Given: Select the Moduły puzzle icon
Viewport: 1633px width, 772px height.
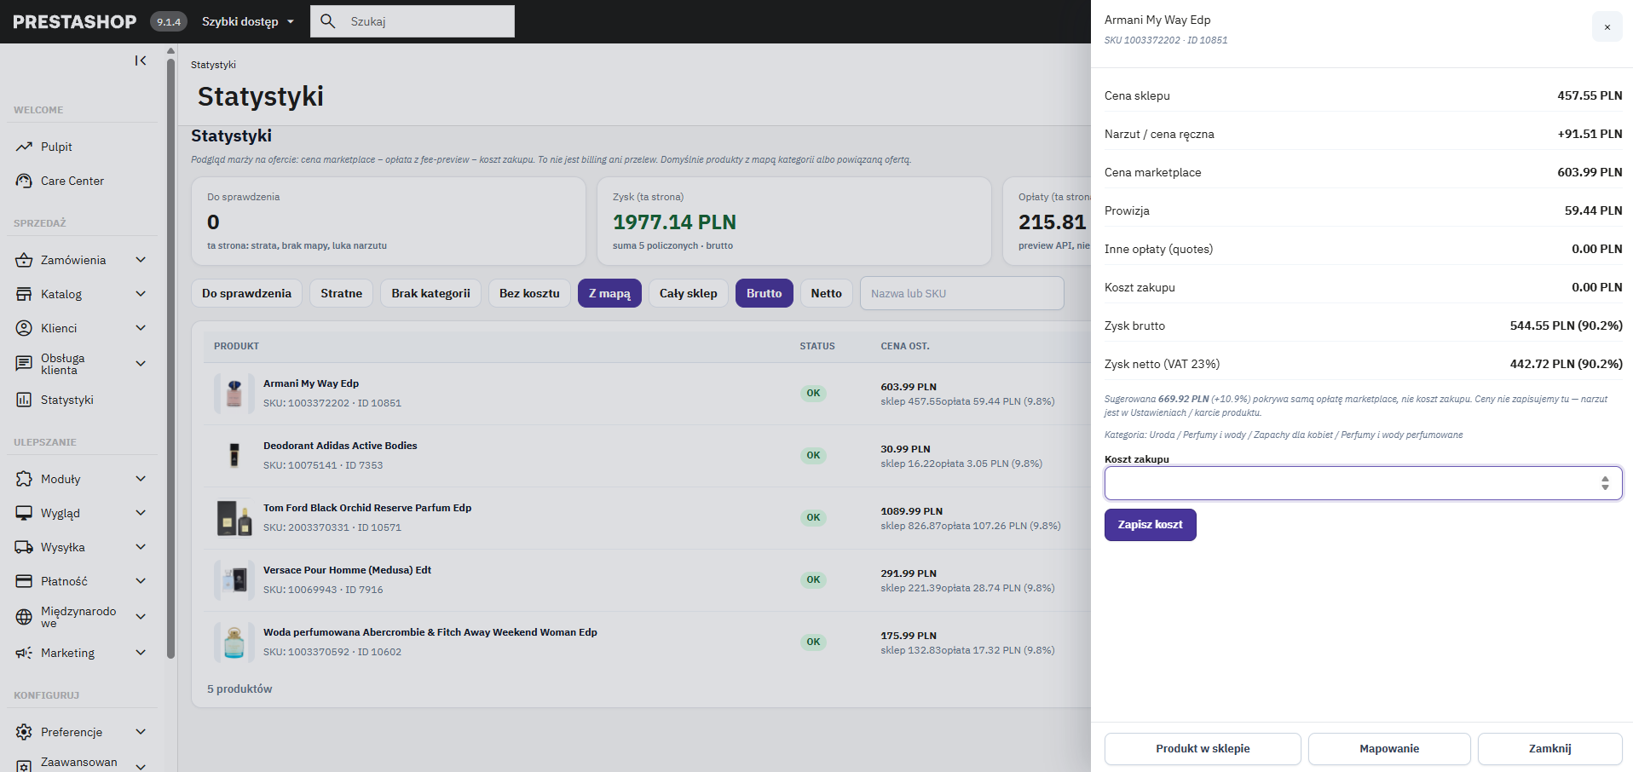Looking at the screenshot, I should tap(24, 479).
